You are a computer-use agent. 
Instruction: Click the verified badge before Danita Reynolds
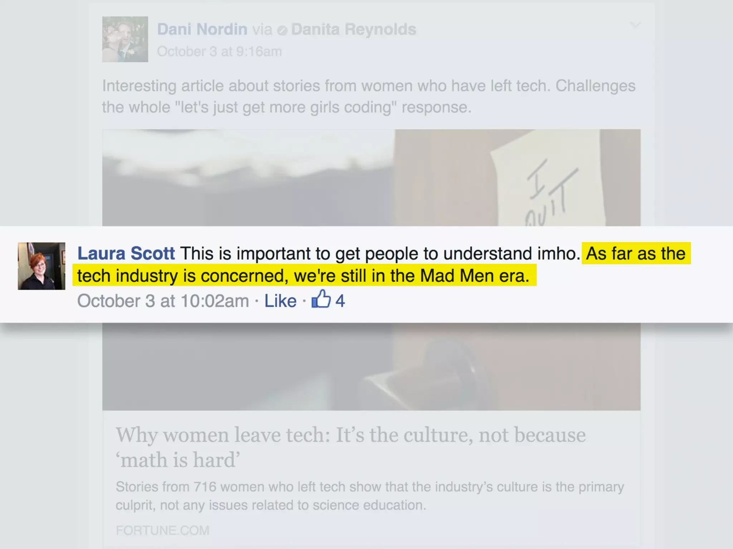[x=282, y=31]
